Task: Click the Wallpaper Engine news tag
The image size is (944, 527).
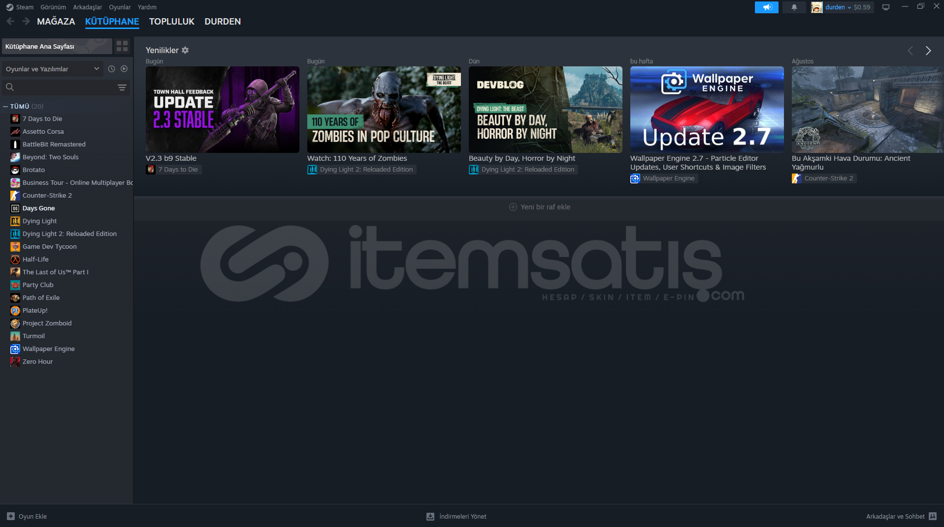Action: (x=664, y=178)
